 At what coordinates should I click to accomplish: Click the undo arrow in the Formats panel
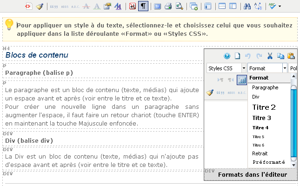248,56
